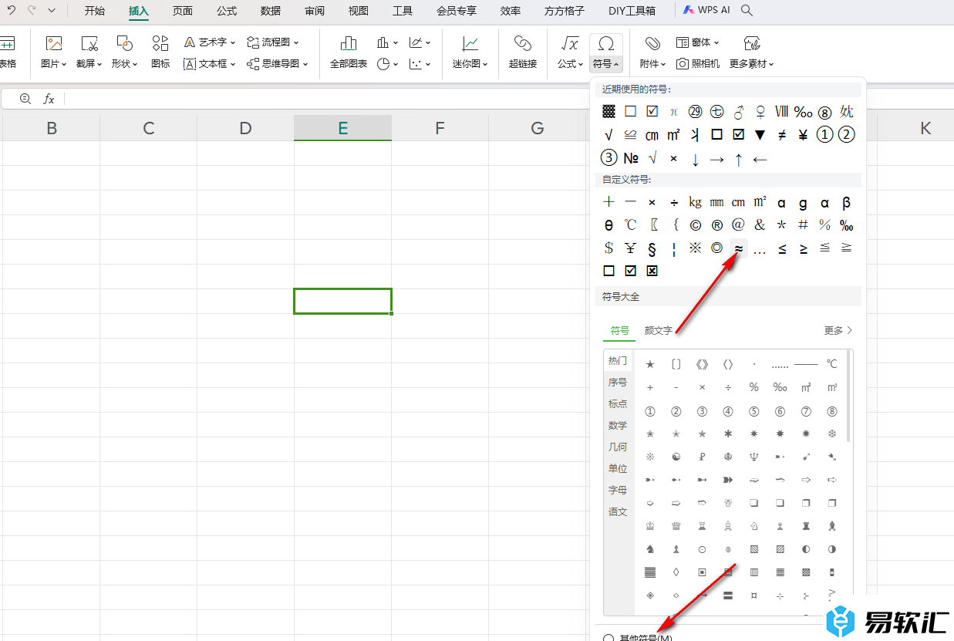
Task: Open the WPS AI tab
Action: click(x=708, y=11)
